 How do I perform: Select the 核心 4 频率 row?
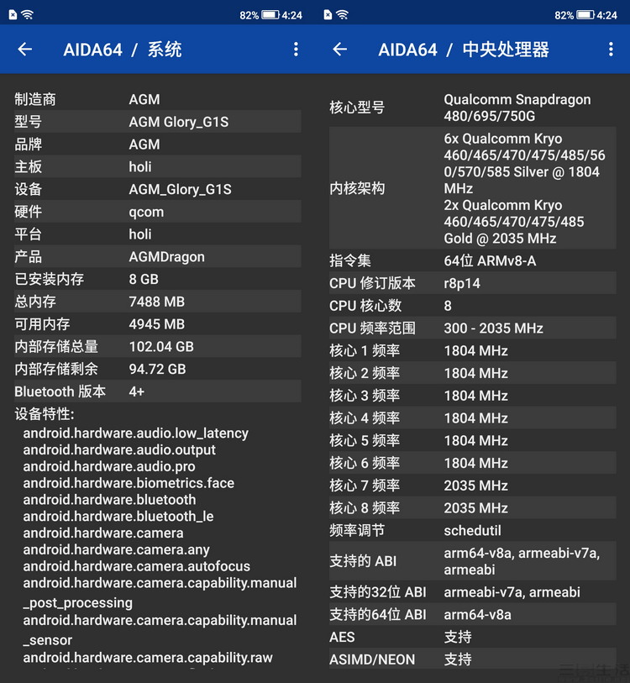pos(473,418)
